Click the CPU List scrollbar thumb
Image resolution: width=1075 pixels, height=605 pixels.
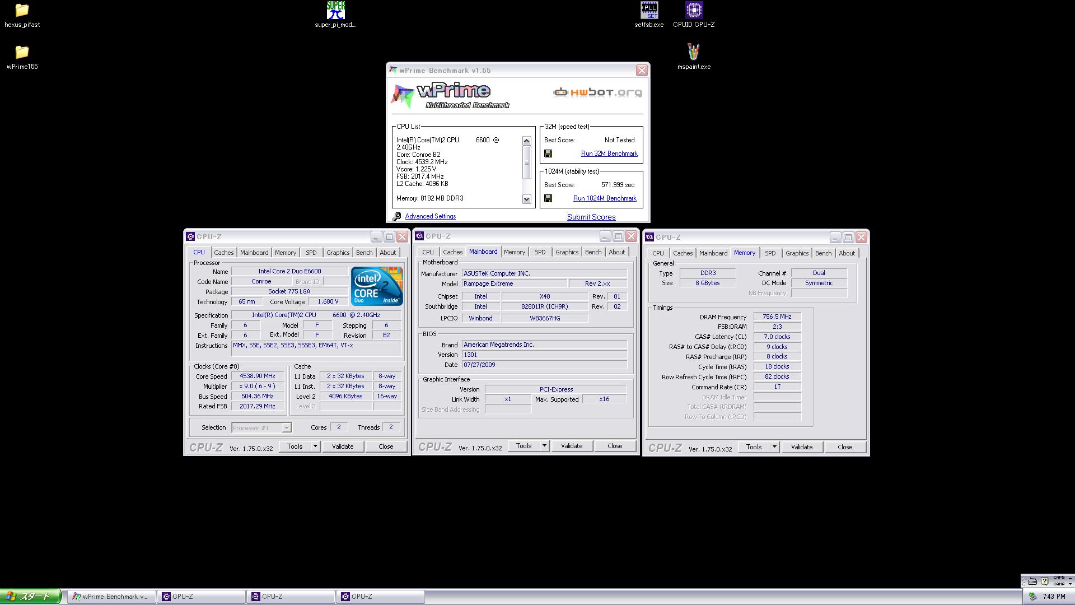coord(526,162)
